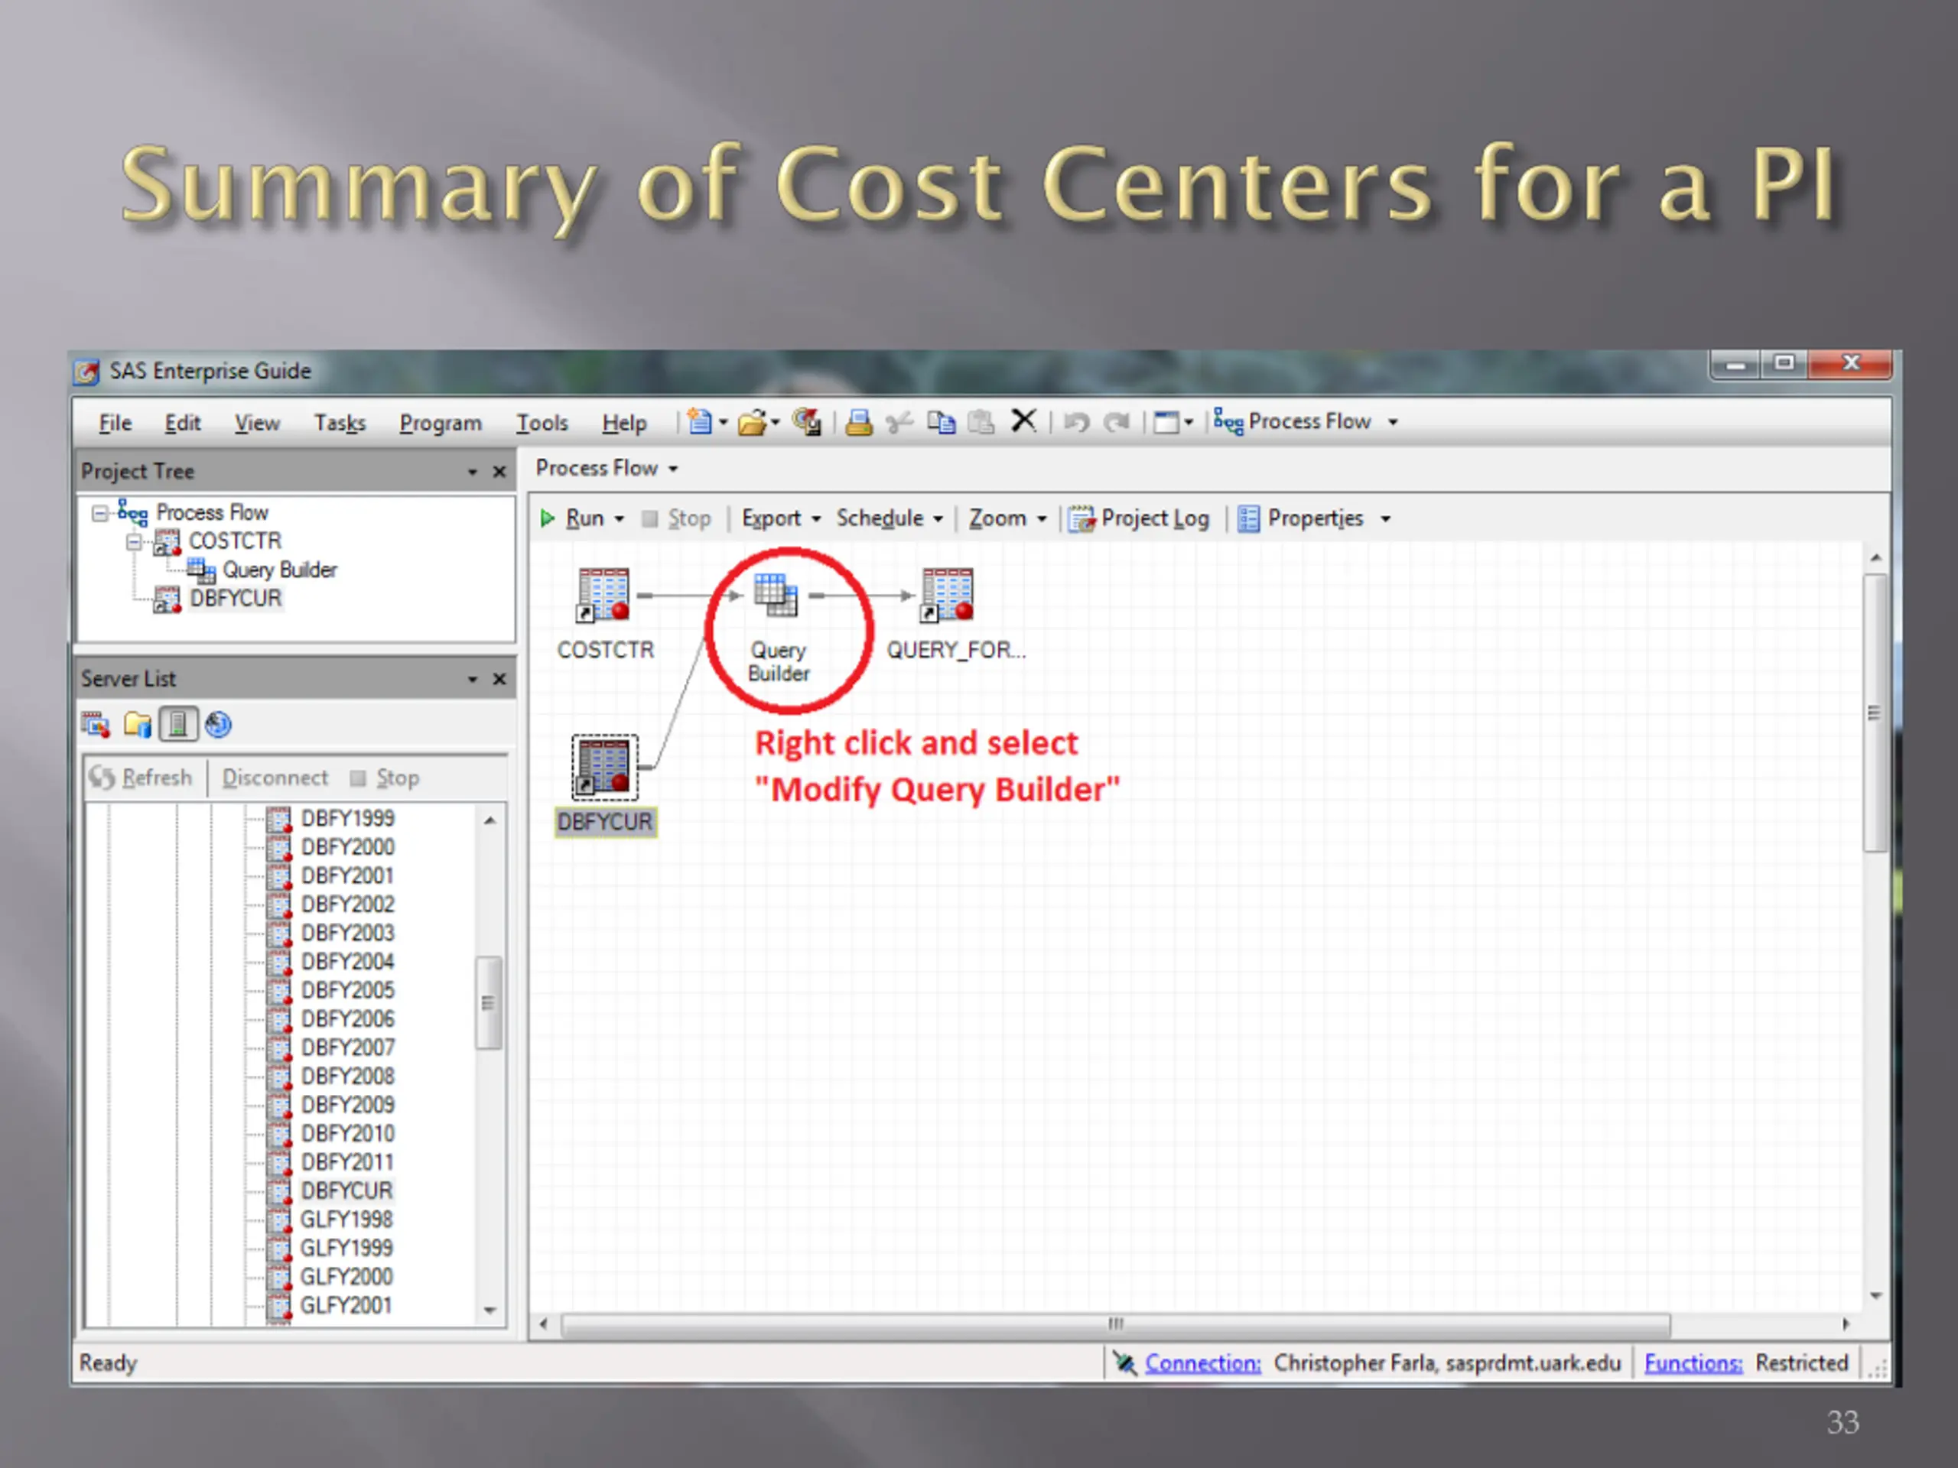This screenshot has height=1468, width=1958.
Task: Open the Project Log
Action: click(x=1138, y=518)
